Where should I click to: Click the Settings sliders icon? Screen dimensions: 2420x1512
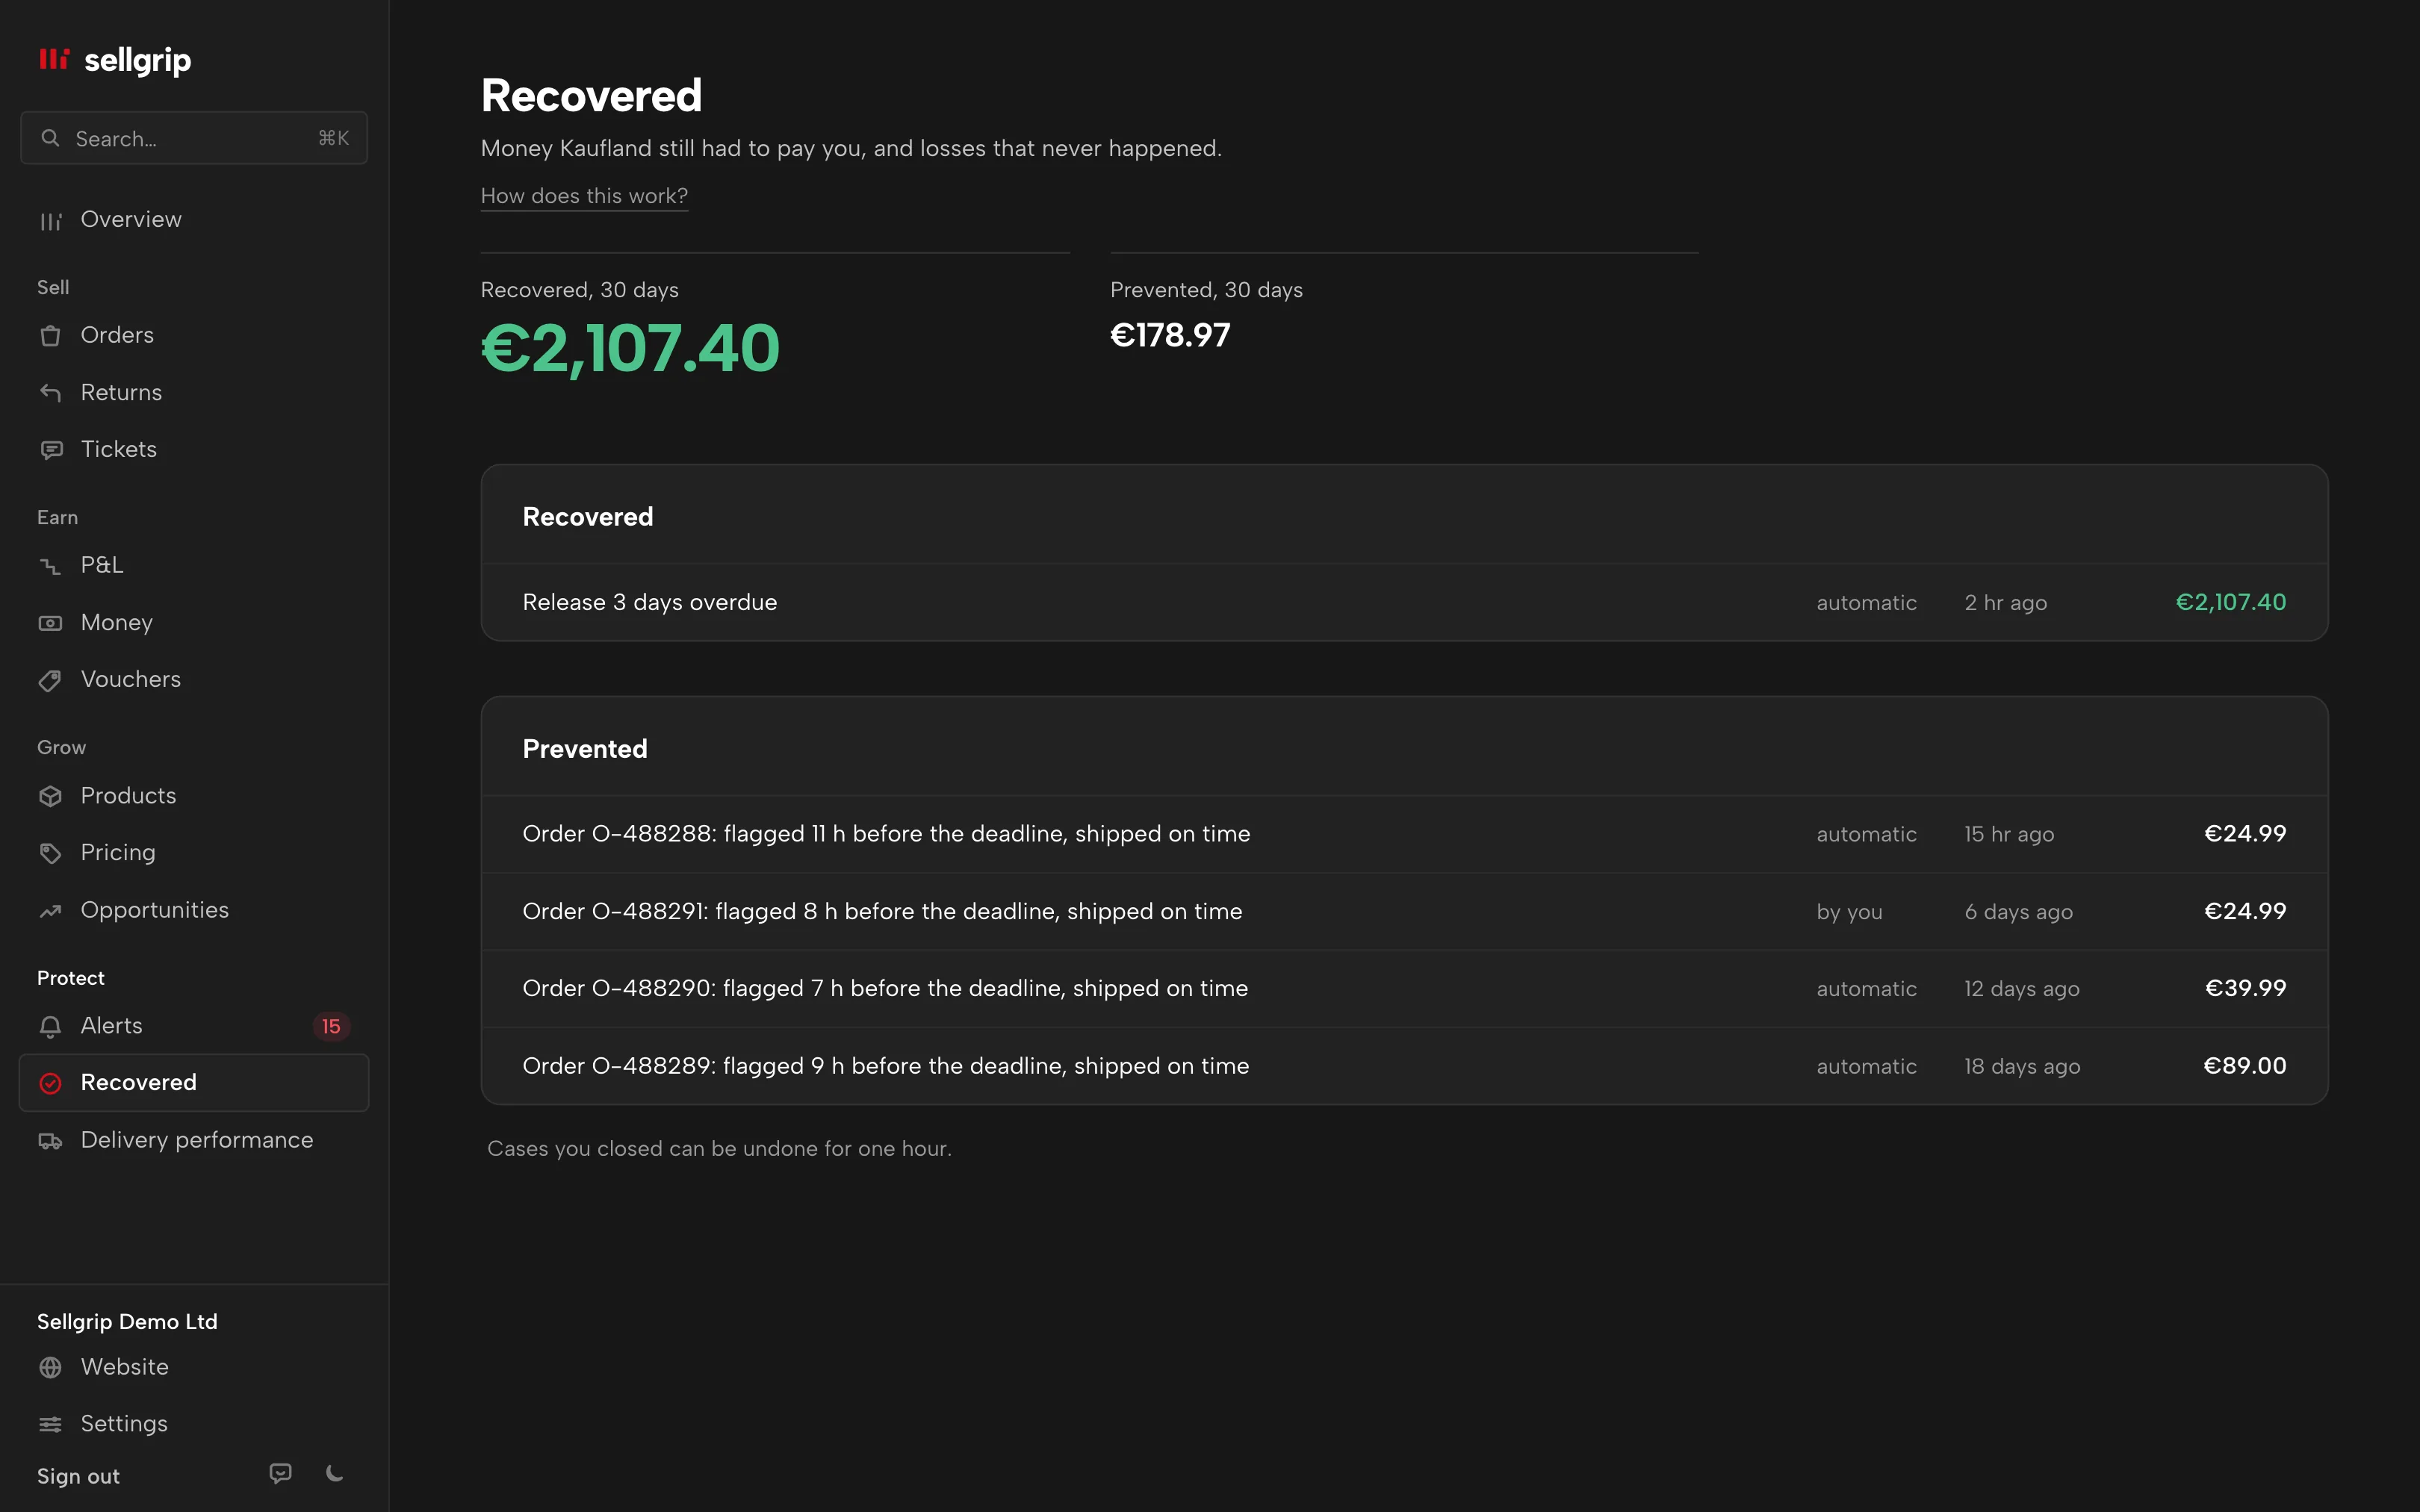50,1424
